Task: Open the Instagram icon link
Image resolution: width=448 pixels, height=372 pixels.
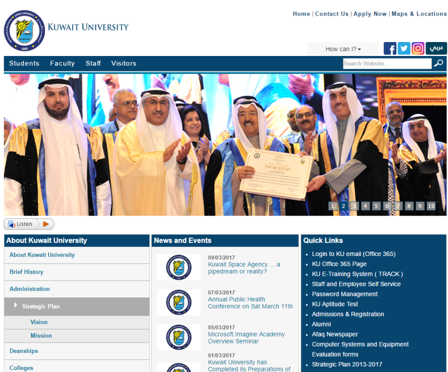Action: [x=417, y=48]
